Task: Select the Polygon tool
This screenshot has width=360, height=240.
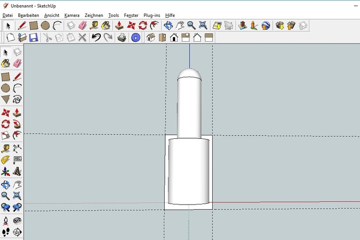Action: [x=5, y=99]
